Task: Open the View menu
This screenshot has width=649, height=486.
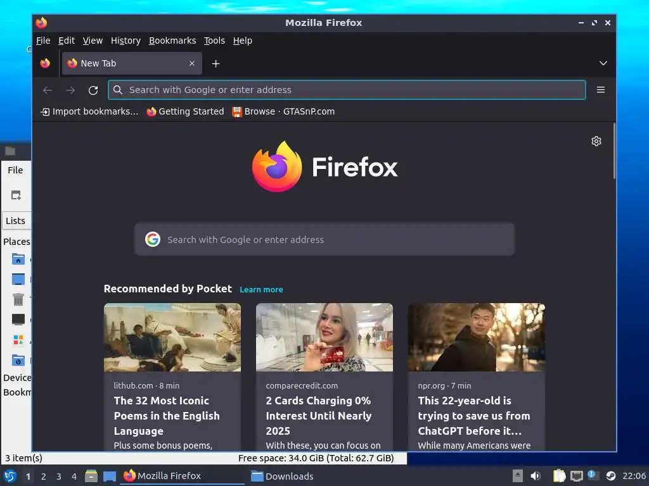Action: click(93, 40)
